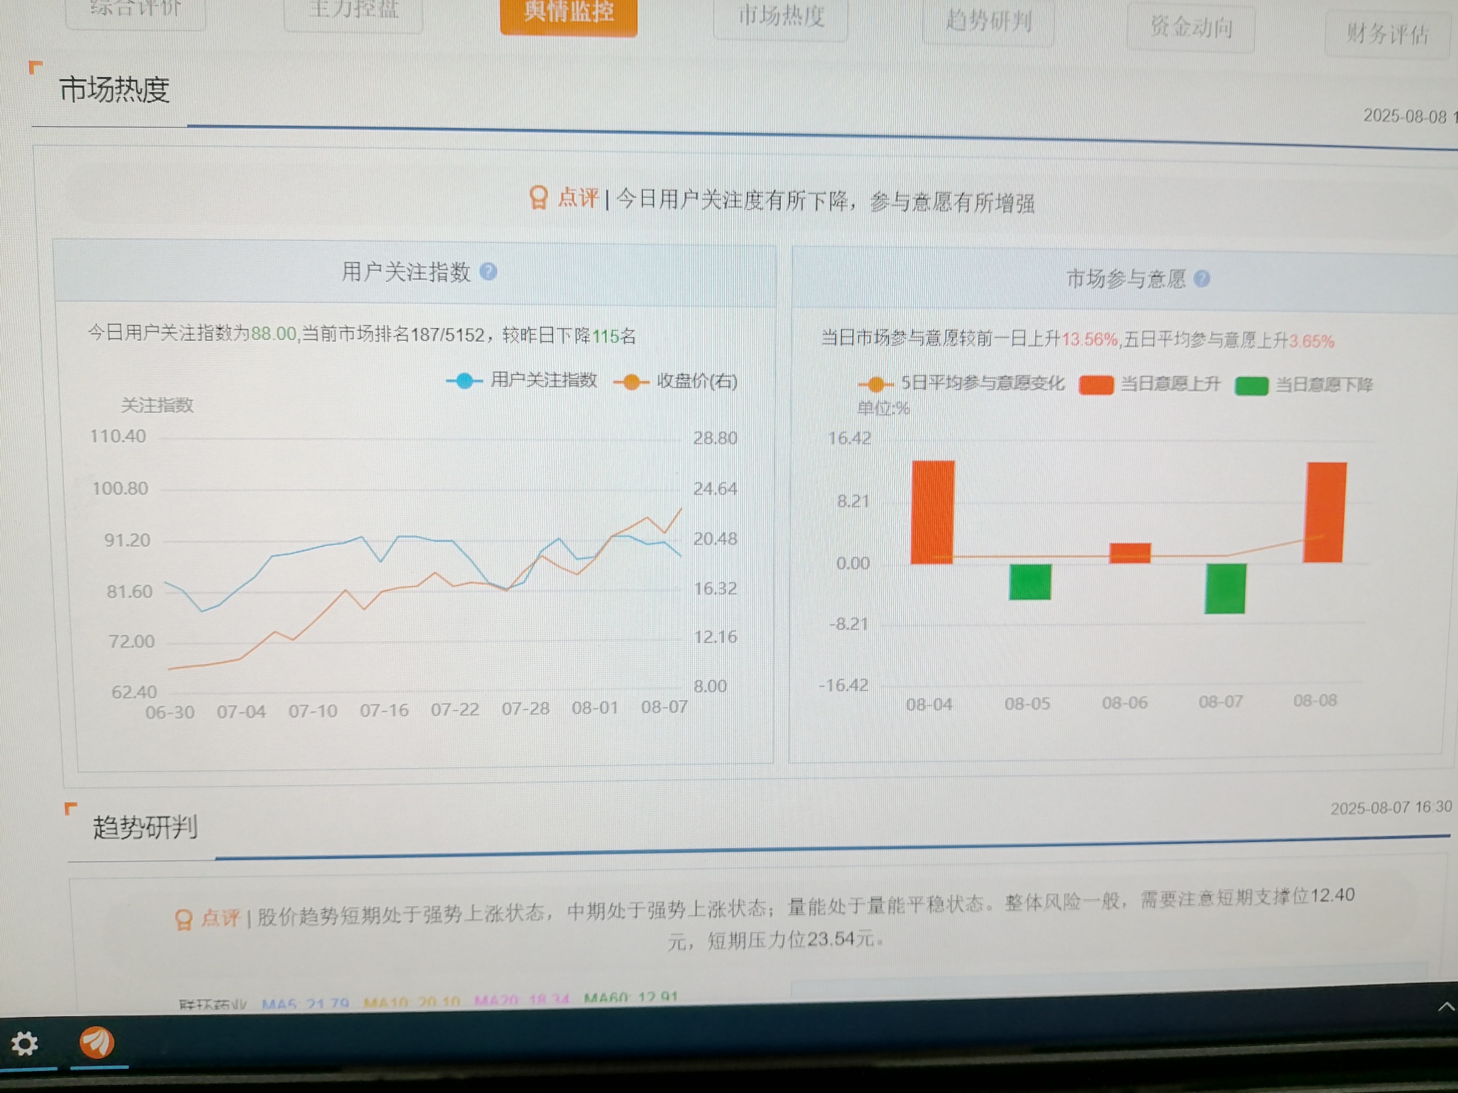Click the 3.65% five-day average value
The height and width of the screenshot is (1093, 1458).
(1311, 342)
